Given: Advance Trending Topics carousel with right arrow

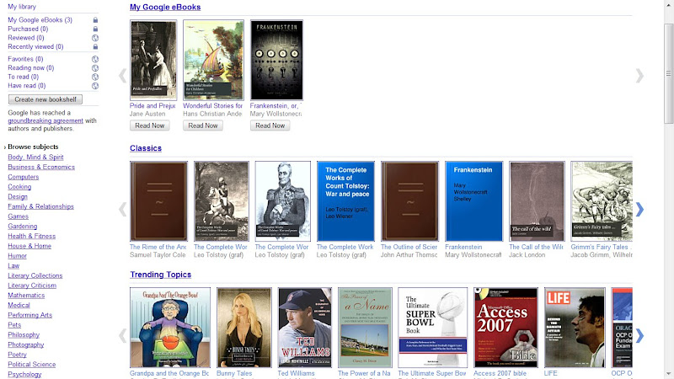Looking at the screenshot, I should click(x=639, y=335).
